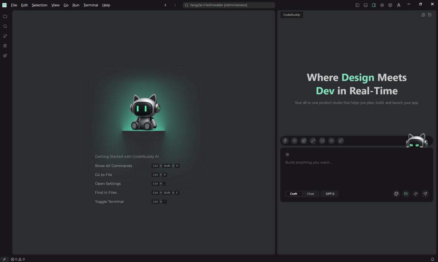The image size is (438, 262).
Task: Open the GPT-5 model selector
Action: (330, 194)
